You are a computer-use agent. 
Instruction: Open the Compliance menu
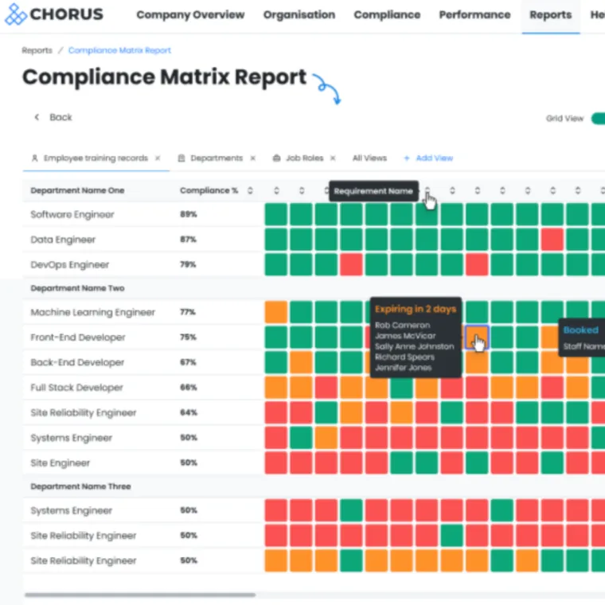coord(387,14)
